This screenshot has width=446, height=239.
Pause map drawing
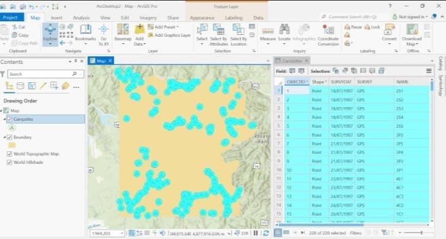pyautogui.click(x=256, y=233)
